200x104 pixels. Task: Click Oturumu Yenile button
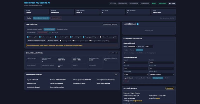point(31,33)
